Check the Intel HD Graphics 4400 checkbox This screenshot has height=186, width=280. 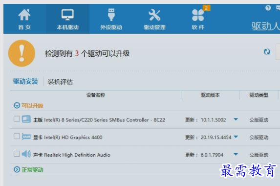[17, 136]
